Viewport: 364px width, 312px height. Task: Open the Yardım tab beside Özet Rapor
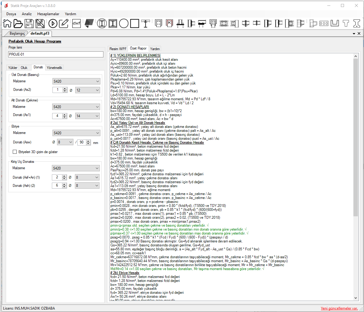point(155,49)
